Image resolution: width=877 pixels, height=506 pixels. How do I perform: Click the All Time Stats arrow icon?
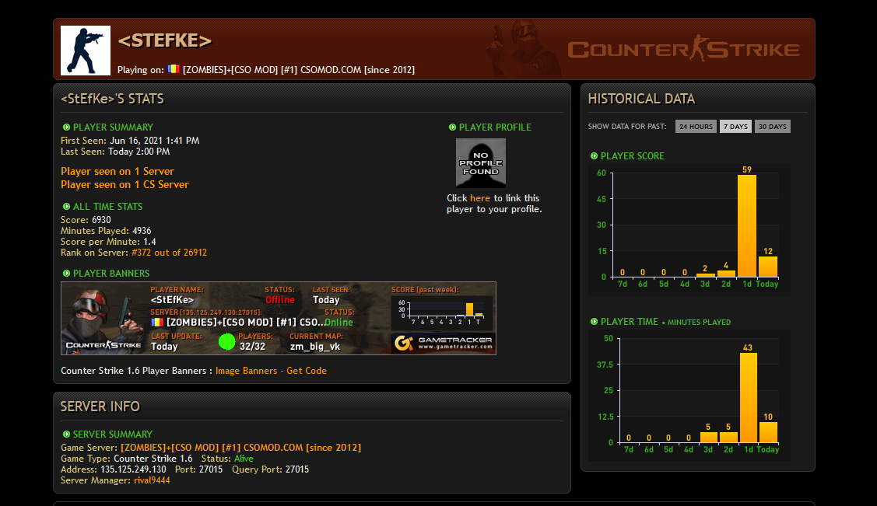point(66,207)
